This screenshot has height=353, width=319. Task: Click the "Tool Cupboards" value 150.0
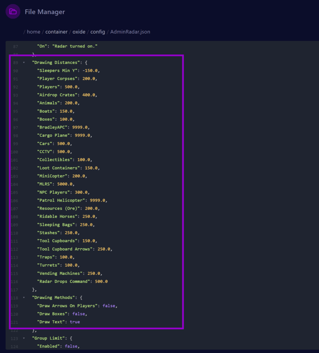tap(89, 241)
